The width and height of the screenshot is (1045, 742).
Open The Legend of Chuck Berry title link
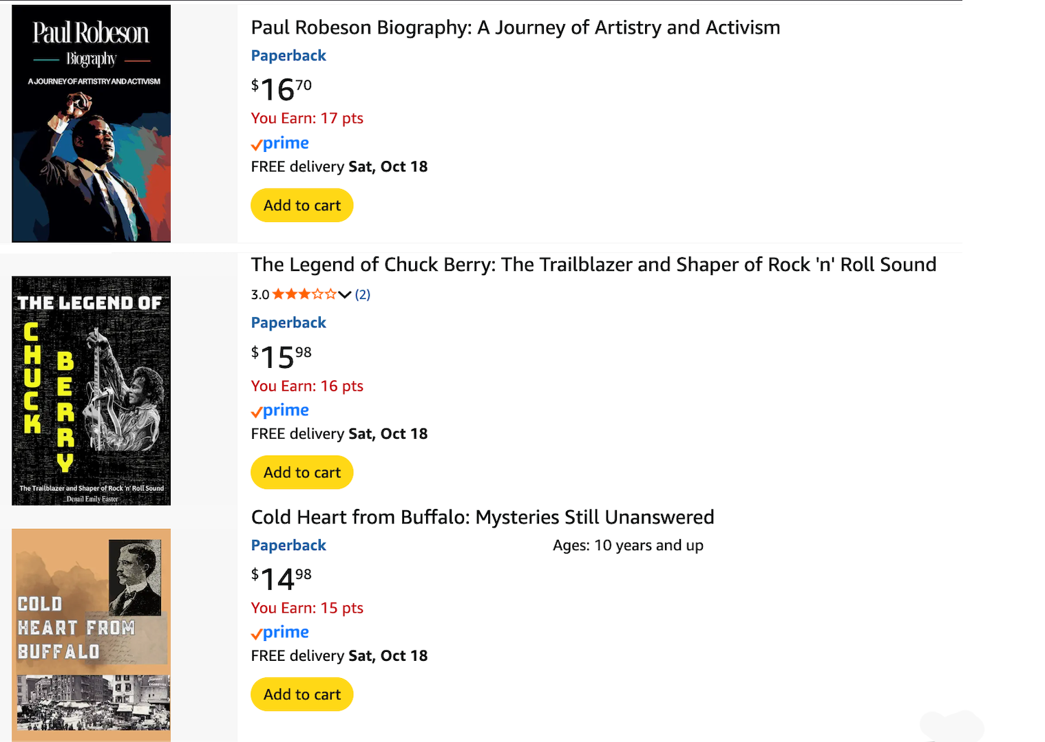tap(593, 265)
